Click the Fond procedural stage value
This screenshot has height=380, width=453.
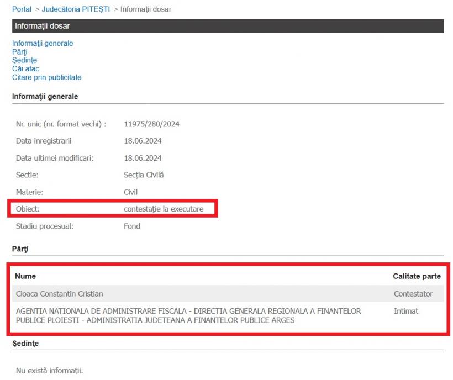[x=132, y=226]
